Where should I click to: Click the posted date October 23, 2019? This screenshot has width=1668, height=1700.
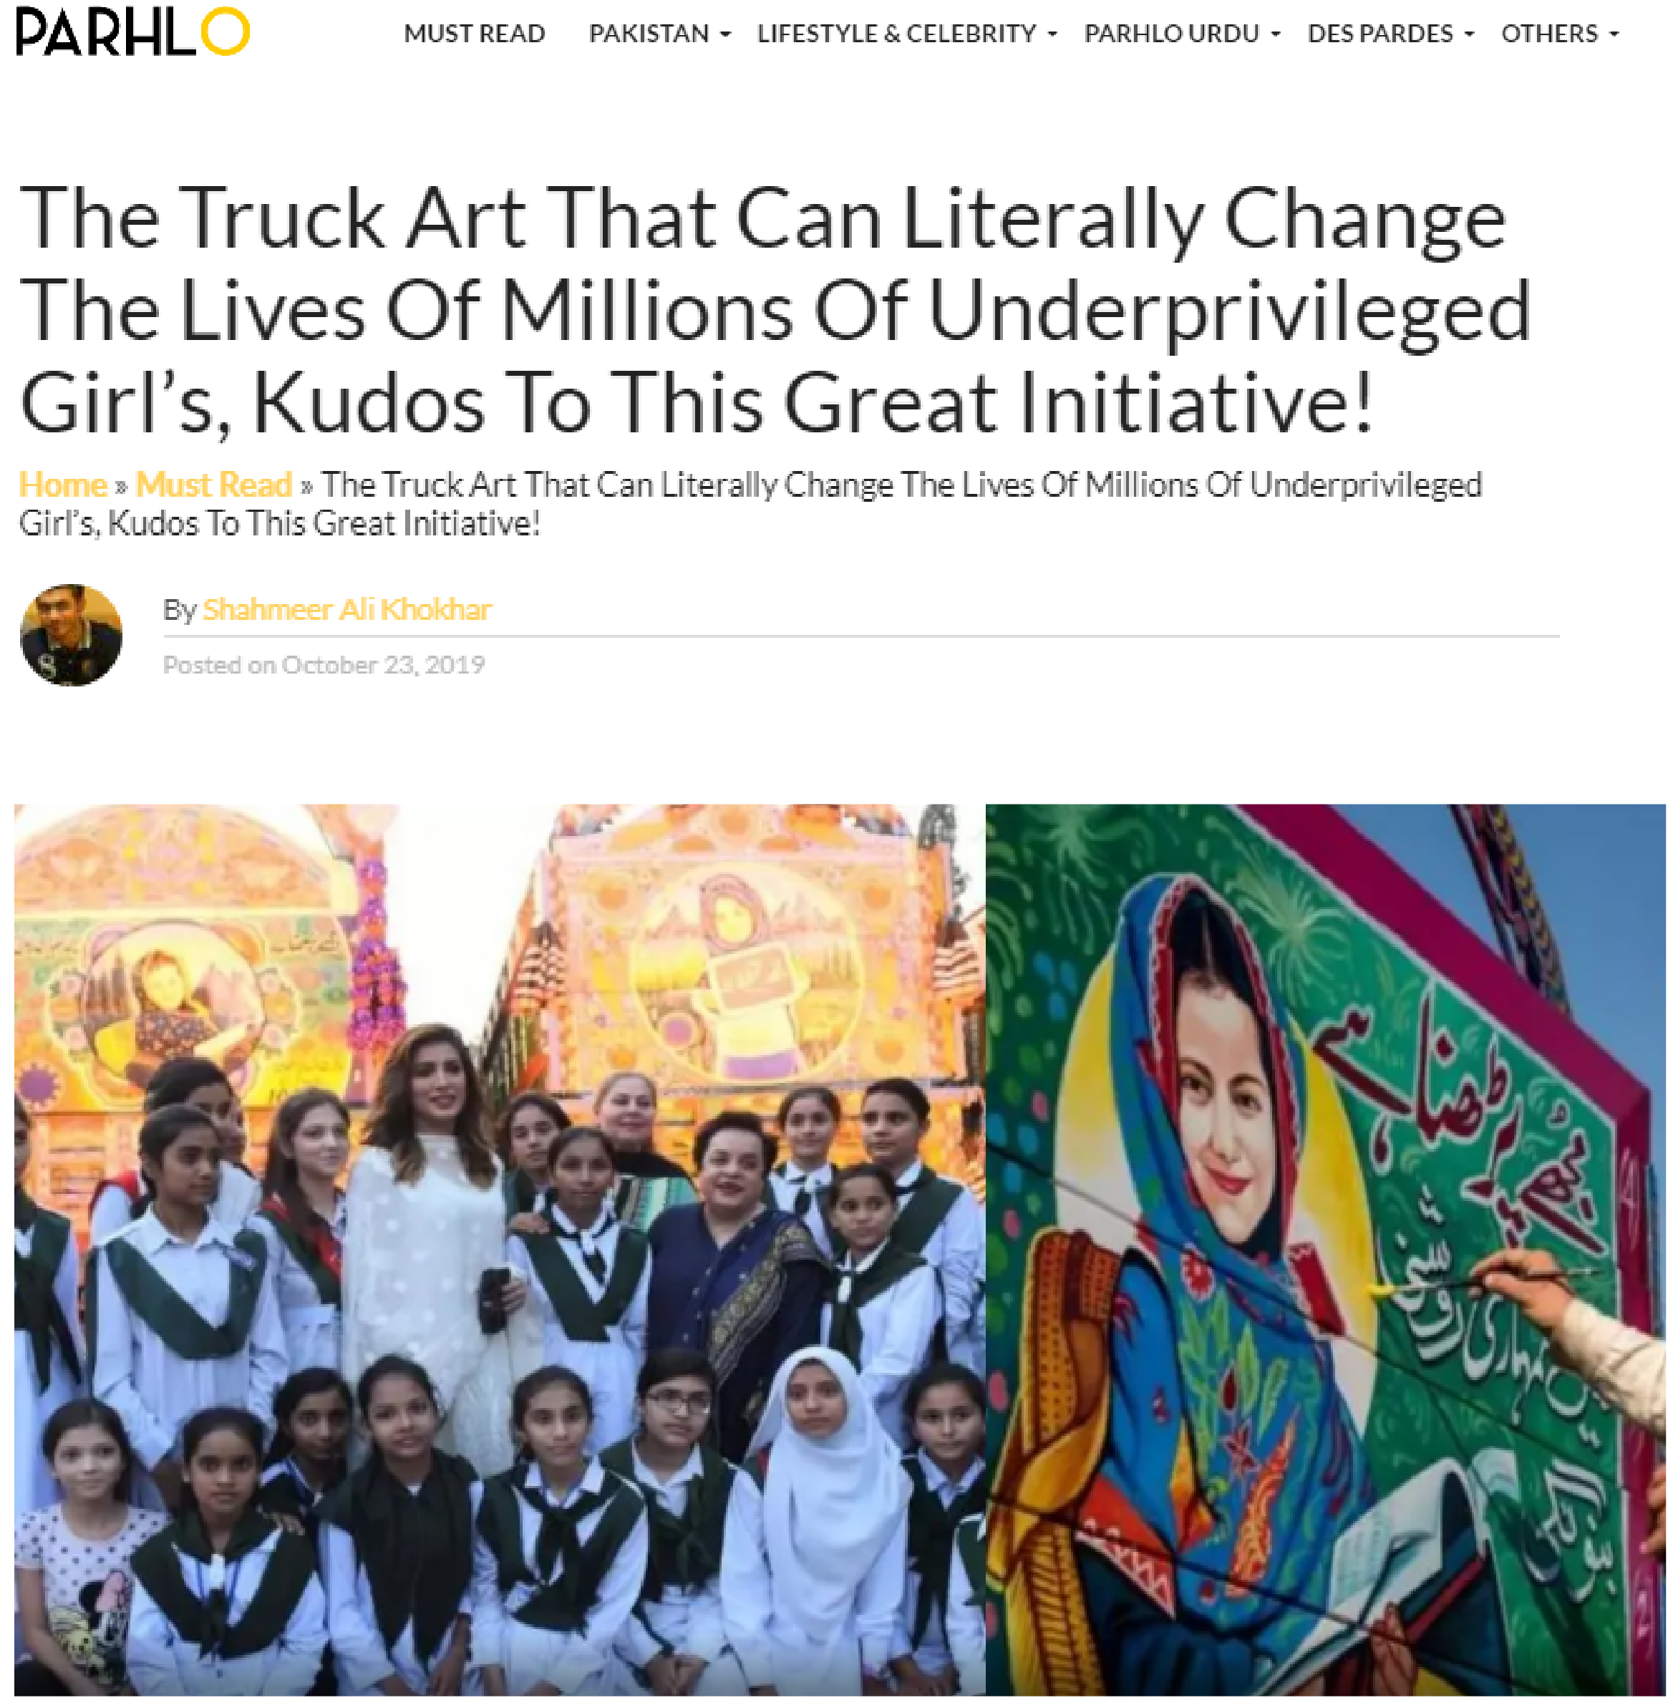point(383,665)
